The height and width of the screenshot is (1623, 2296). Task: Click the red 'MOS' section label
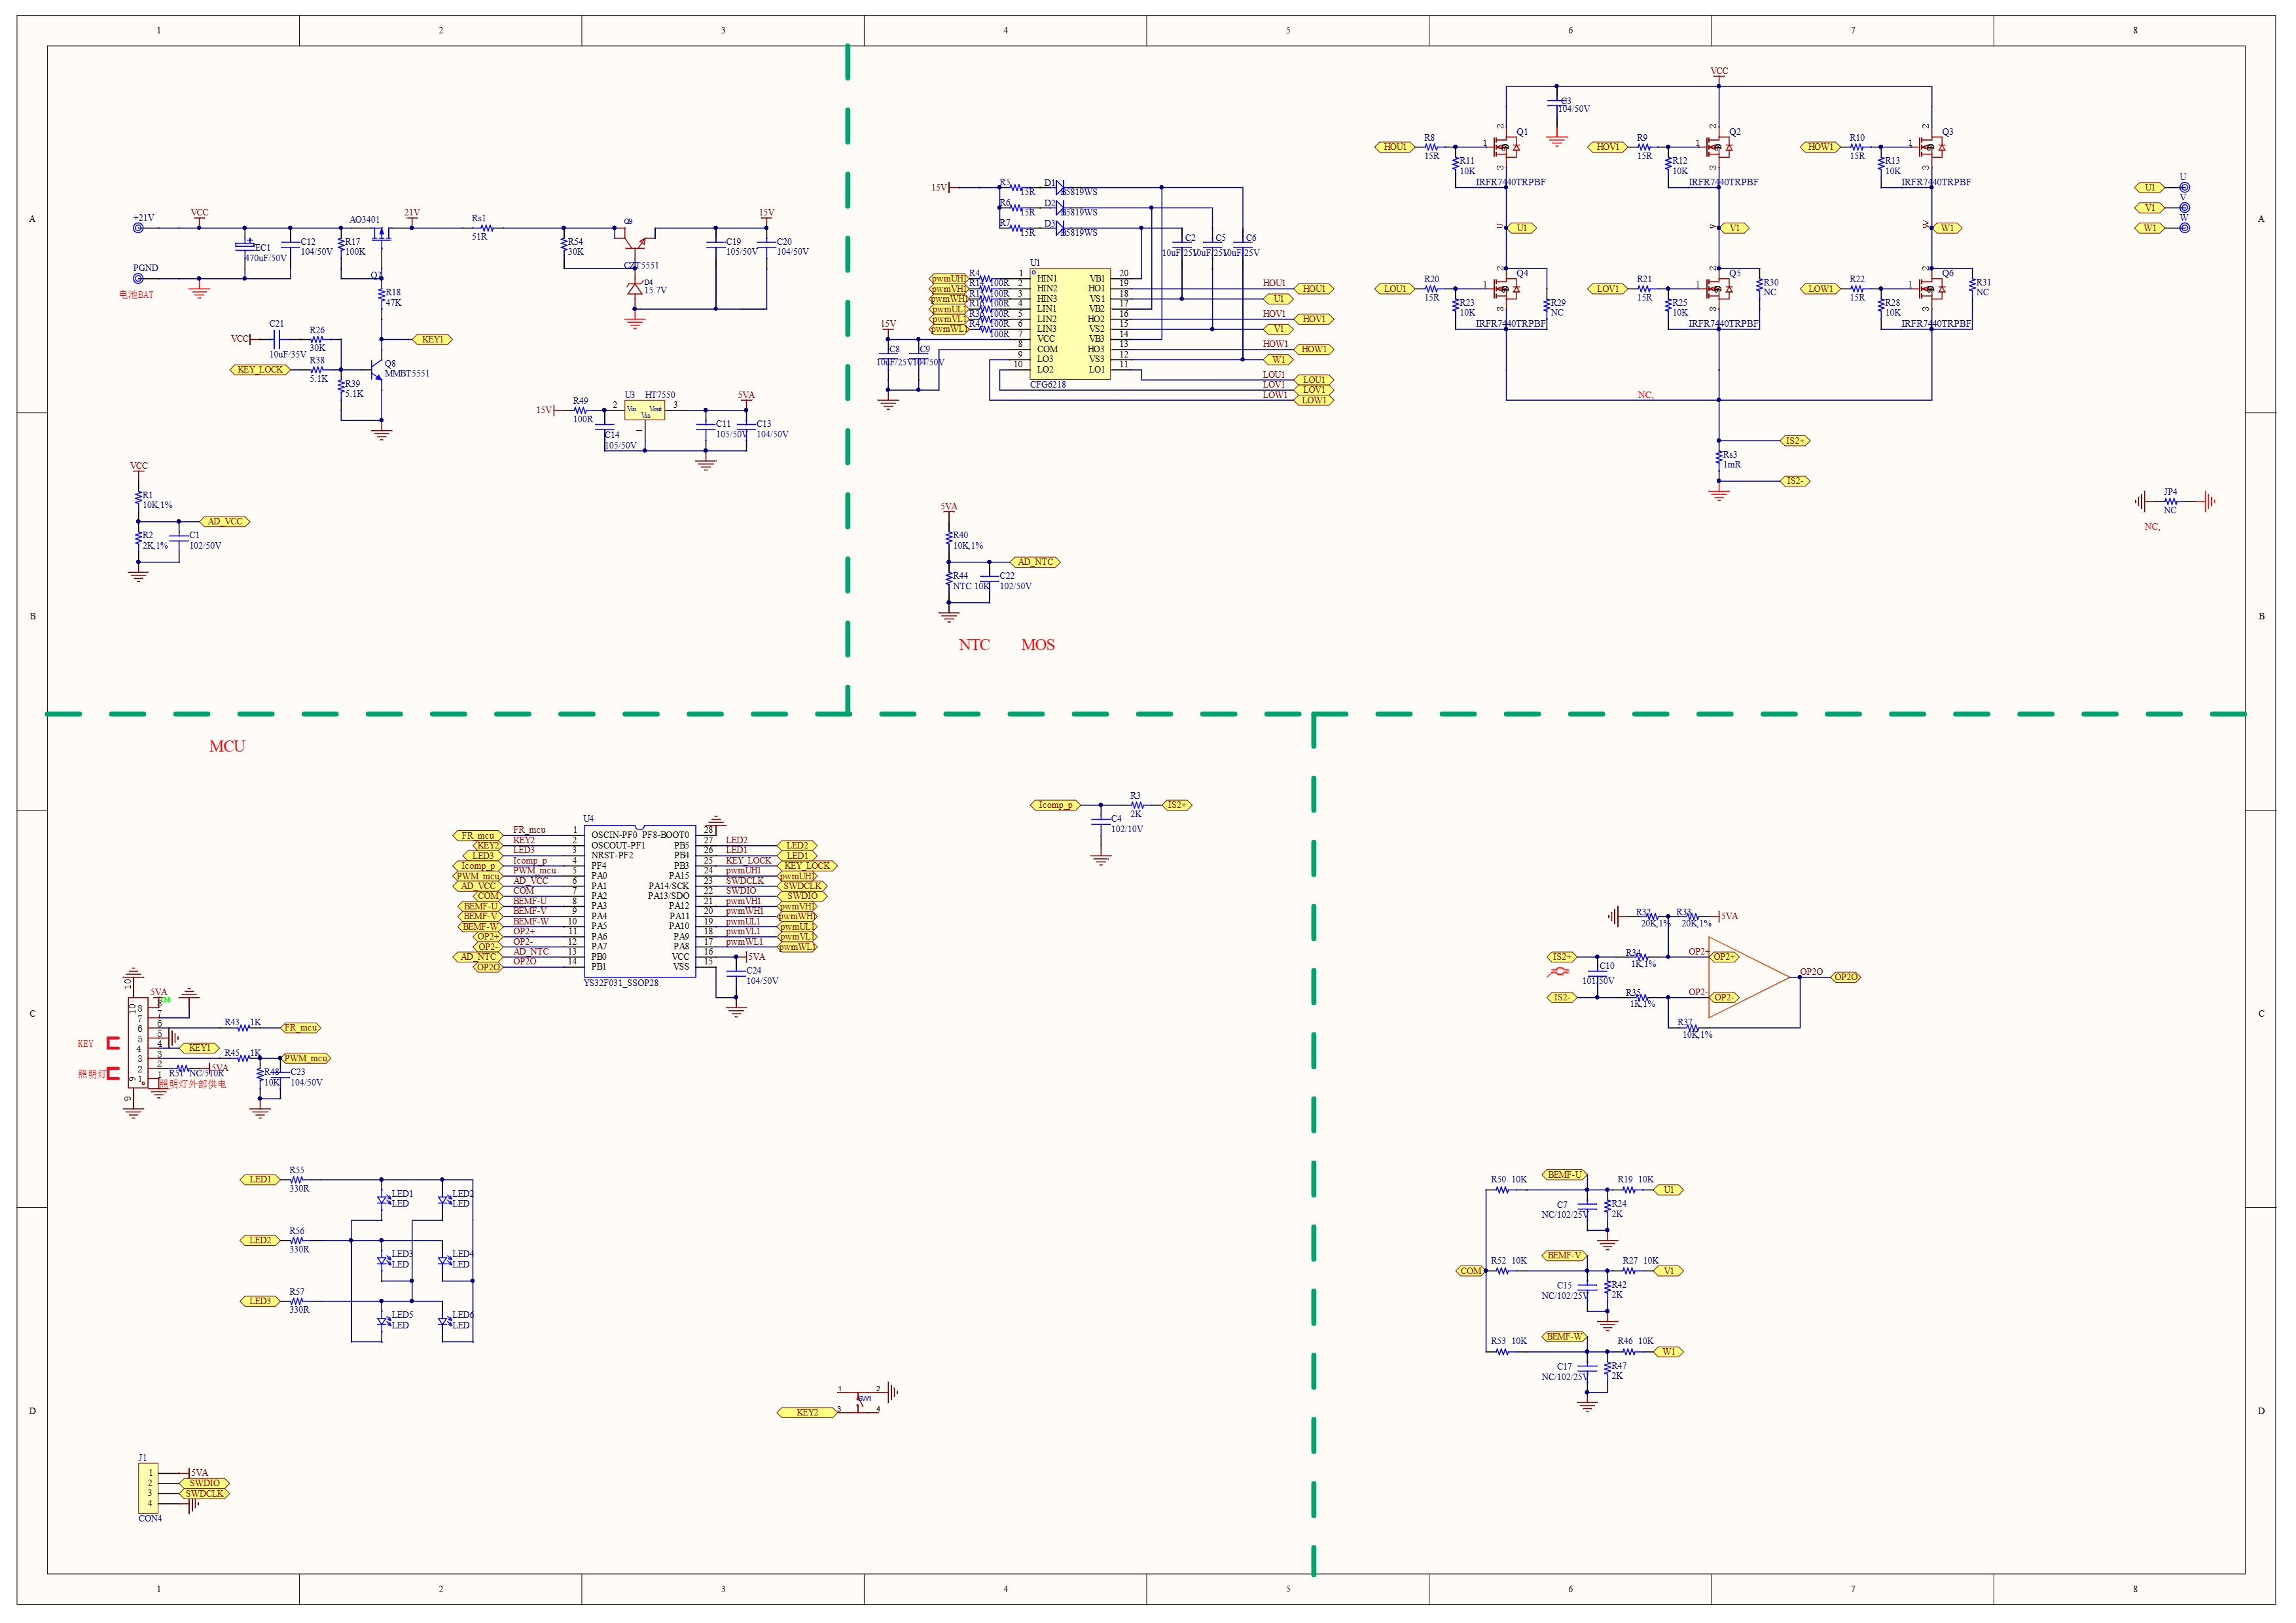pyautogui.click(x=1038, y=645)
